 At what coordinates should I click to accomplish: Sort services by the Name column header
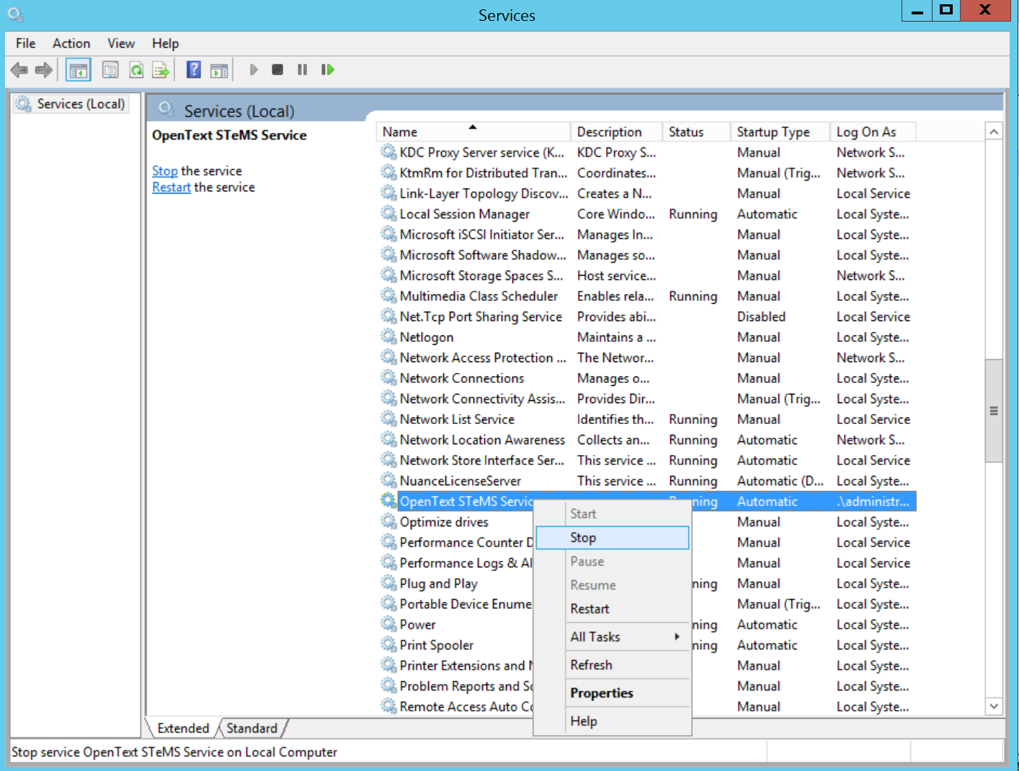tap(400, 132)
